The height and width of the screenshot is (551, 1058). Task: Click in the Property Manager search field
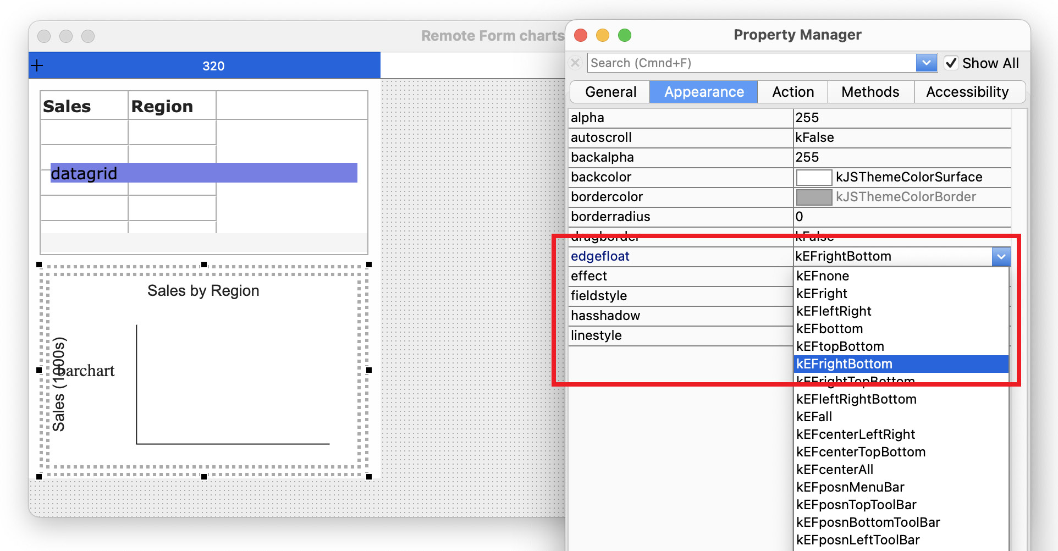pos(751,63)
